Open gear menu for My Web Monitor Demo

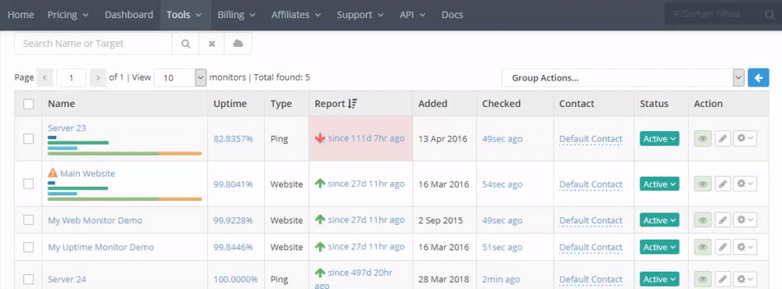pyautogui.click(x=745, y=220)
